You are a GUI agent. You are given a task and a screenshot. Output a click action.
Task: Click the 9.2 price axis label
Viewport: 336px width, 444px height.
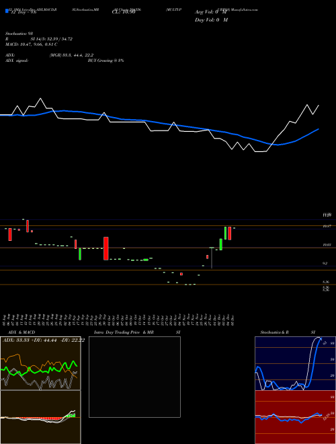[325, 263]
